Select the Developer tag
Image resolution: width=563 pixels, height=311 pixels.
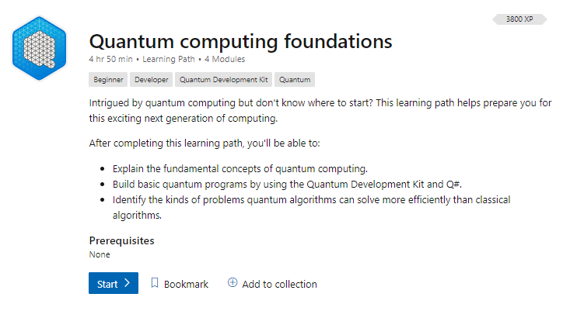click(x=151, y=80)
